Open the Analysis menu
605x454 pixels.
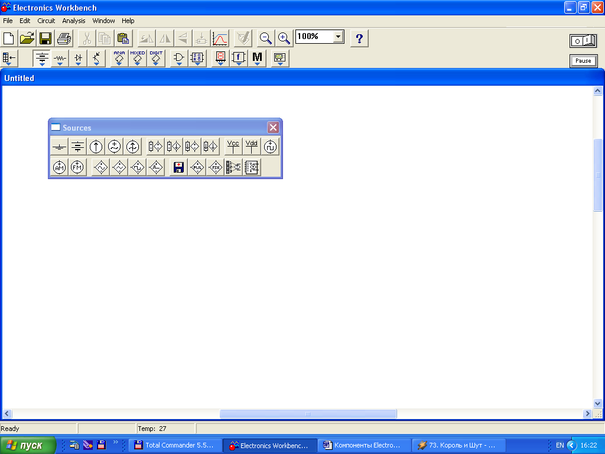click(x=74, y=21)
